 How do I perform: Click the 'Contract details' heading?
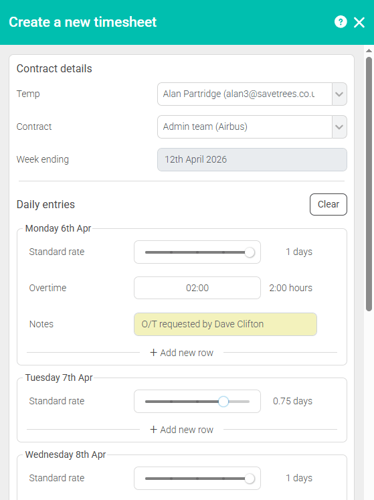[54, 68]
